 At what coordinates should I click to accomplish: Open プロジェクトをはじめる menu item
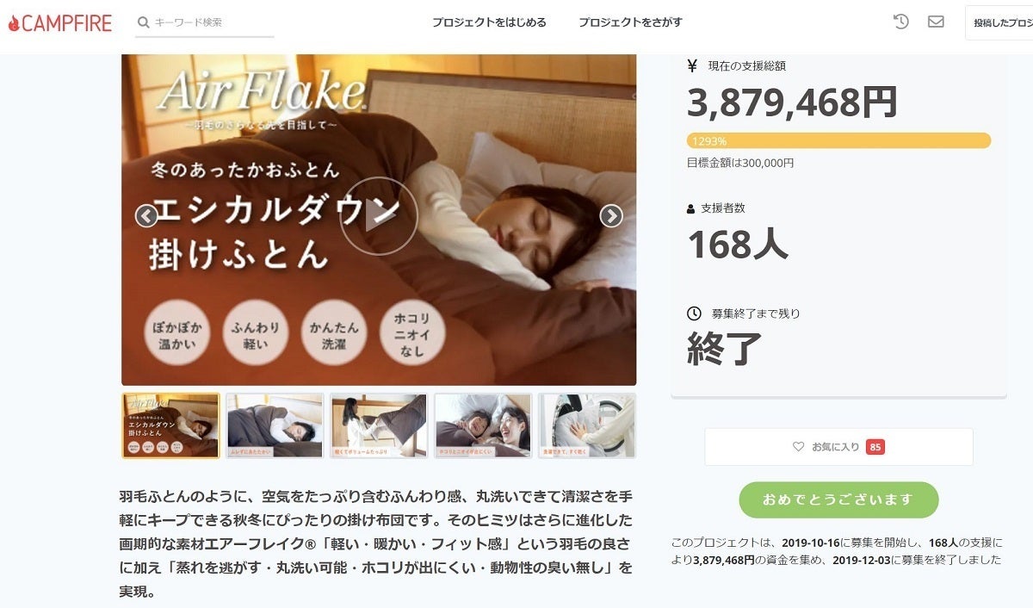coord(489,22)
